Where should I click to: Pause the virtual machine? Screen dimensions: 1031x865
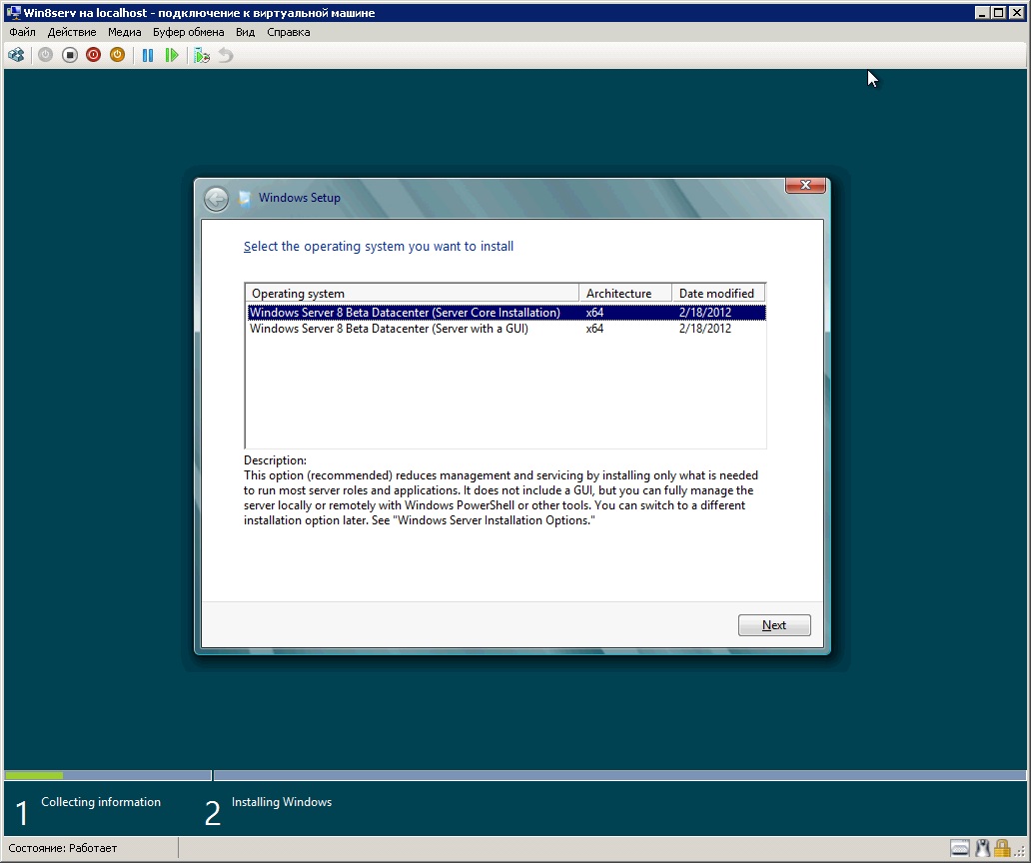148,55
